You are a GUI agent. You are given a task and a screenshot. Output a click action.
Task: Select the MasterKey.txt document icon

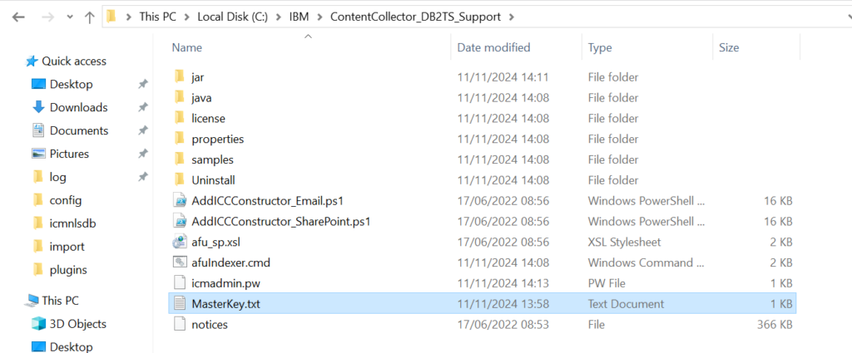[180, 304]
